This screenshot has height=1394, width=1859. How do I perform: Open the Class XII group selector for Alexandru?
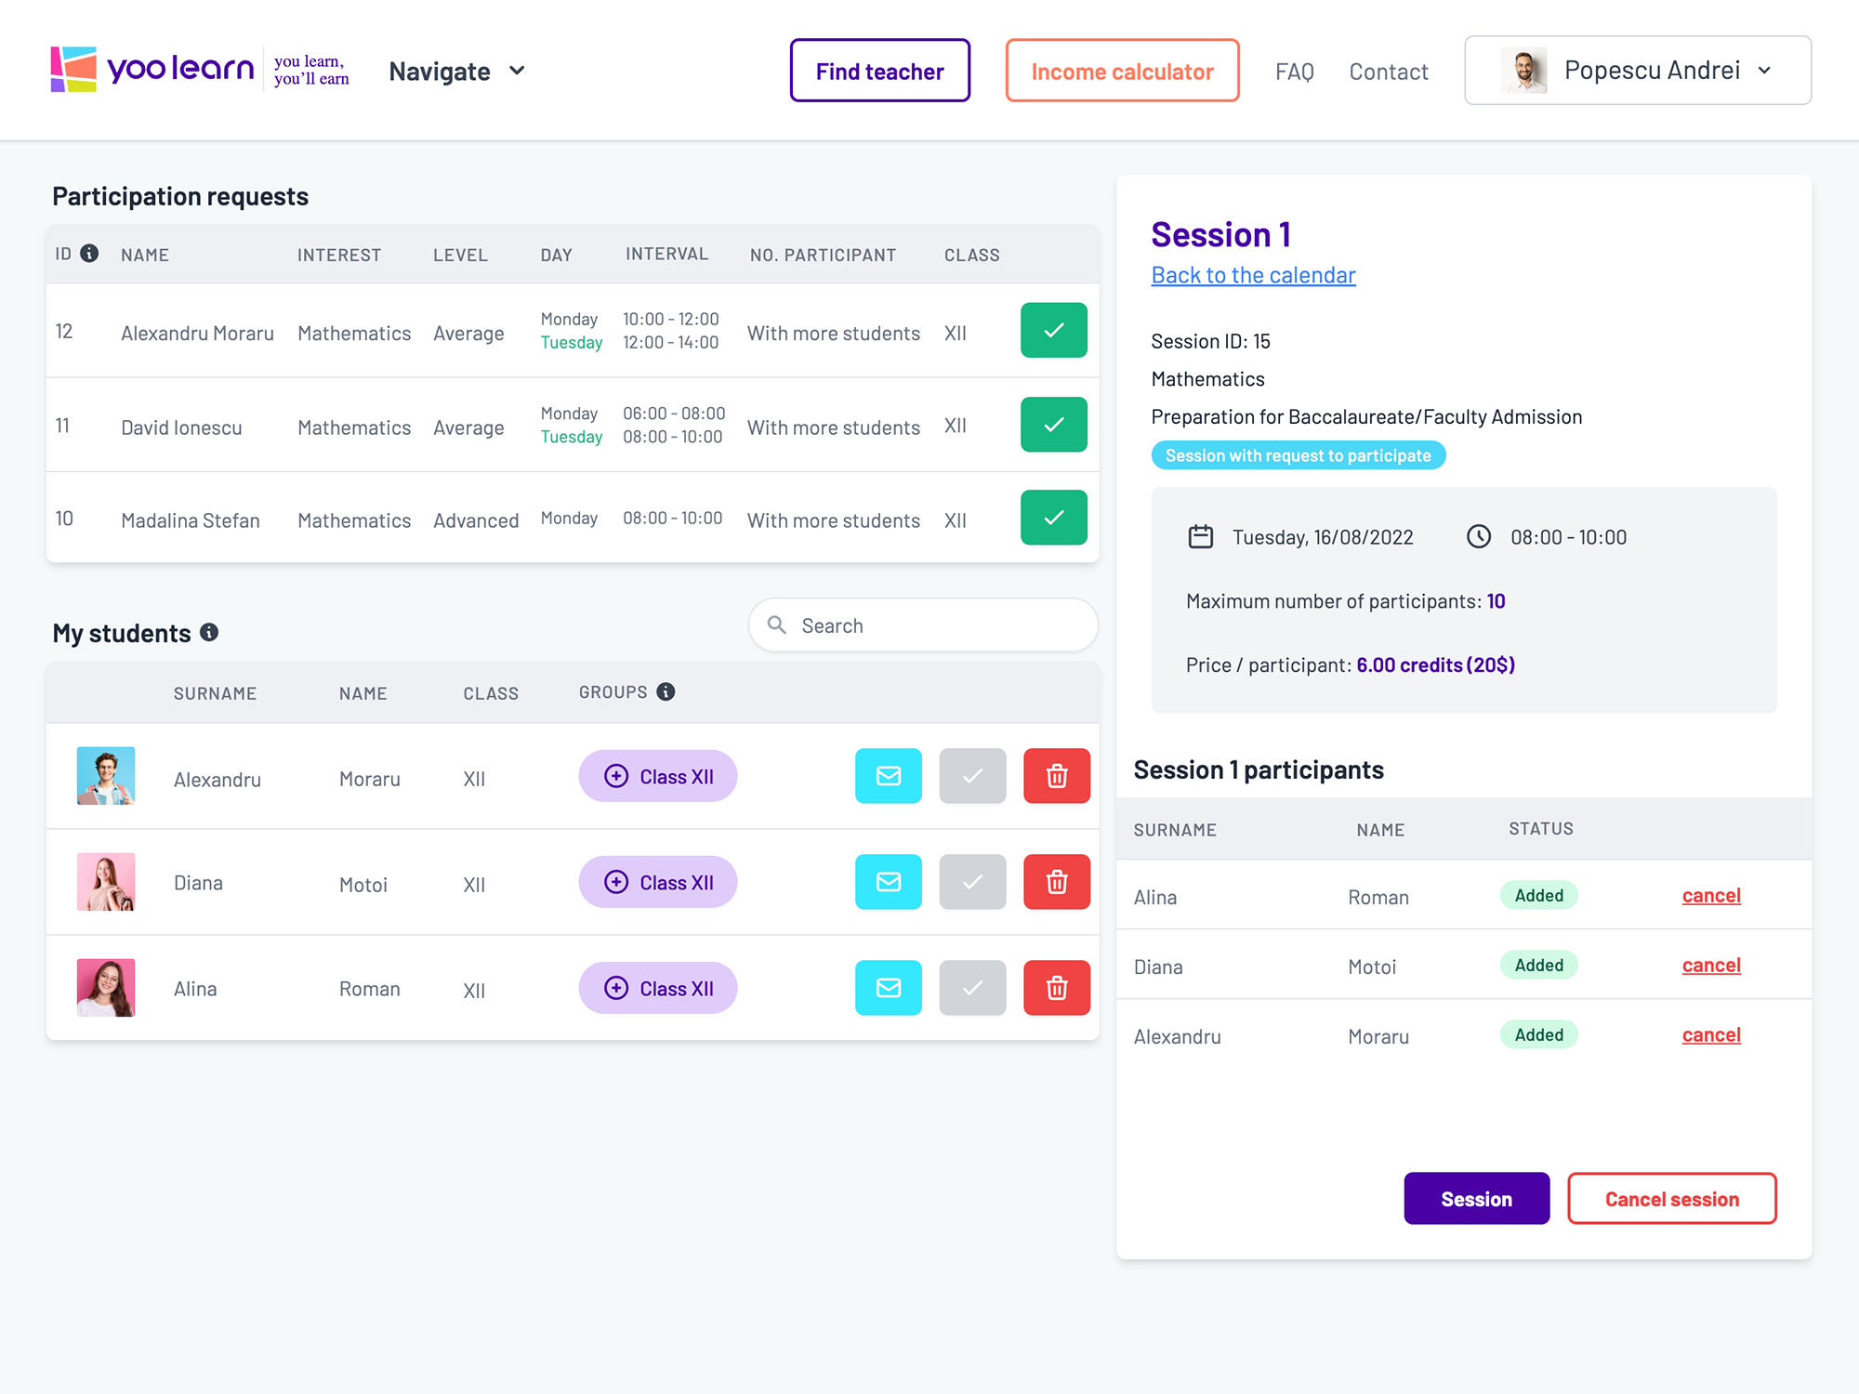click(658, 777)
